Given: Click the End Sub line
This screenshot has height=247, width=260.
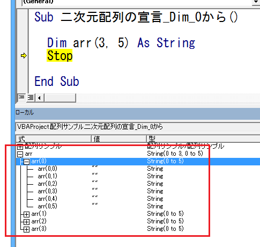Looking at the screenshot, I should pyautogui.click(x=57, y=81).
